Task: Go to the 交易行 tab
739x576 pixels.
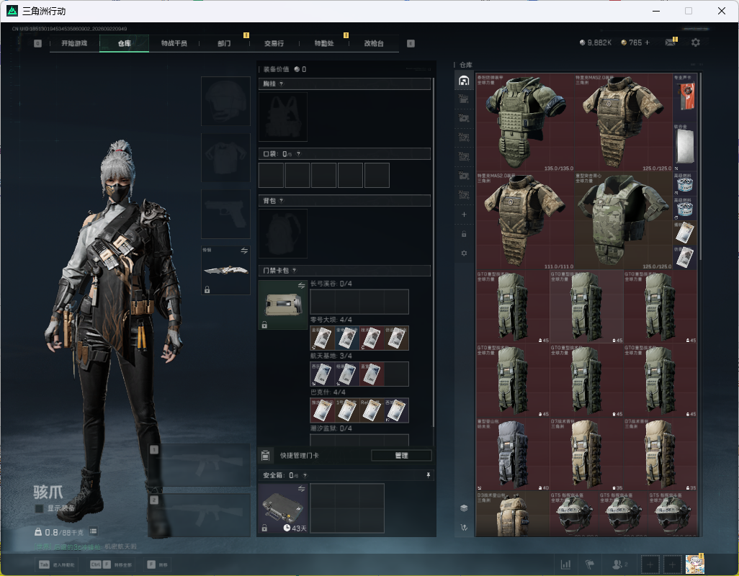Action: pyautogui.click(x=274, y=43)
